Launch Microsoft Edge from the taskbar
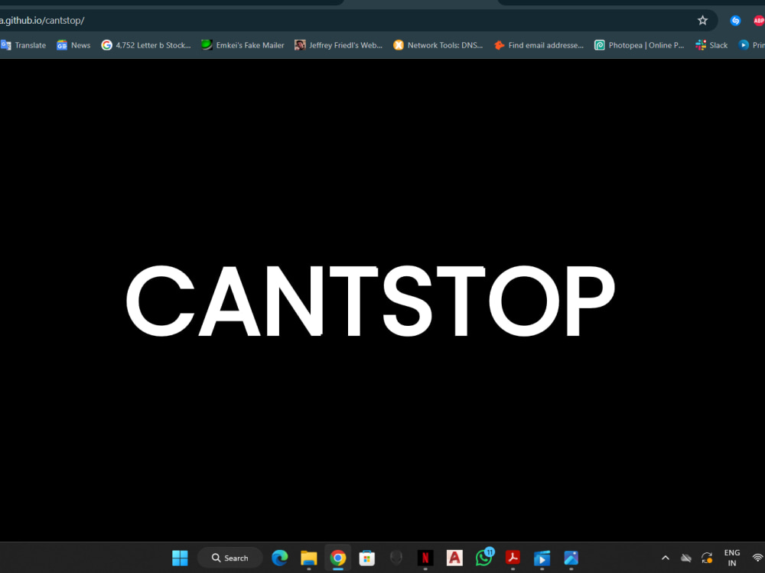 279,558
